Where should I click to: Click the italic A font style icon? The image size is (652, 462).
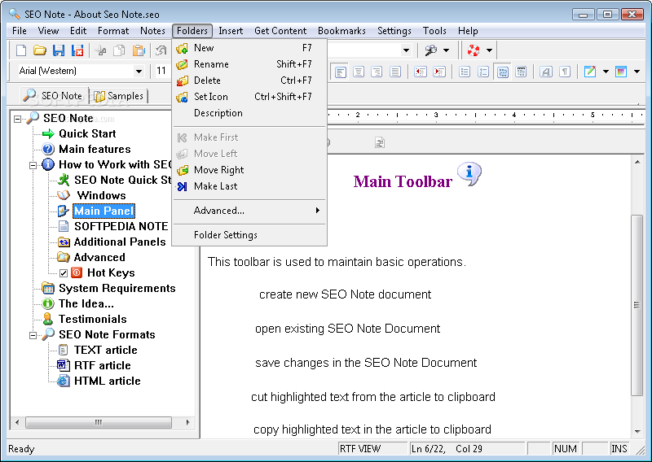[x=546, y=72]
